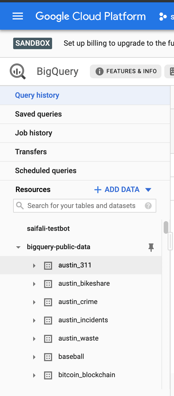Image resolution: width=174 pixels, height=396 pixels.
Task: Select the saifali-testbot project
Action: point(48,229)
